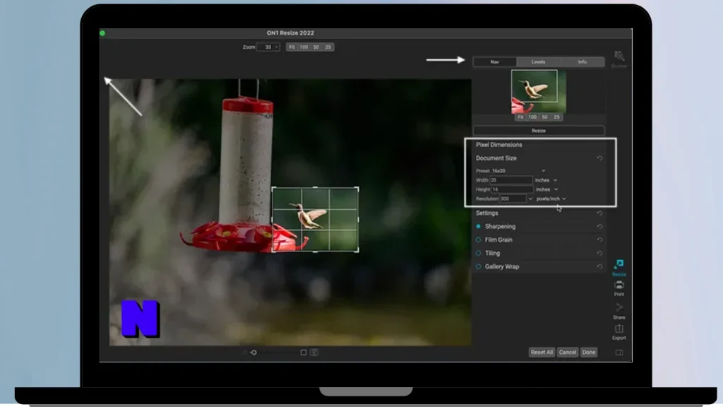Open the Preset 16x20 dropdown
The image size is (723, 407).
tap(519, 171)
